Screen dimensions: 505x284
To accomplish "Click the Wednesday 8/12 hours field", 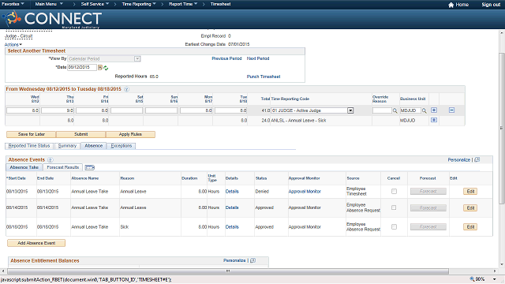I will (23, 110).
